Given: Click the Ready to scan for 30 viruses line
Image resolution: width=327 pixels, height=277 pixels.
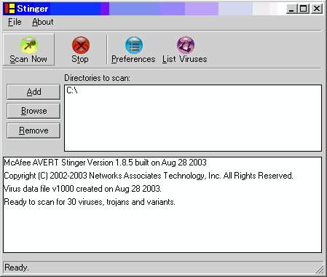Looking at the screenshot, I should tap(90, 202).
